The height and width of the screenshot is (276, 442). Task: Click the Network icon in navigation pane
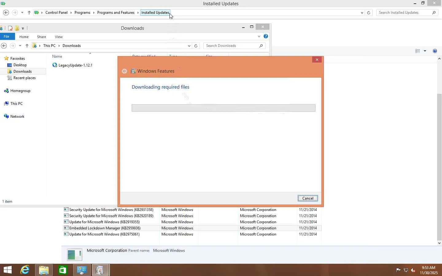point(6,117)
